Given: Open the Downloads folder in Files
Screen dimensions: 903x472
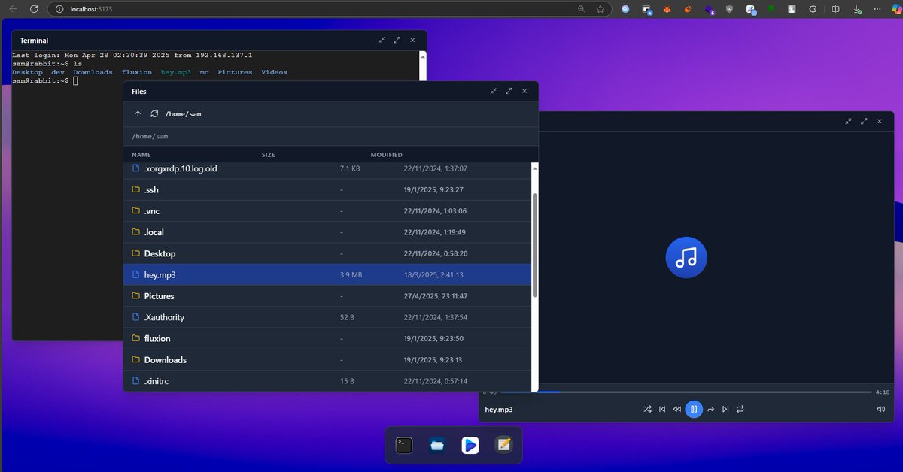Looking at the screenshot, I should (327, 360).
